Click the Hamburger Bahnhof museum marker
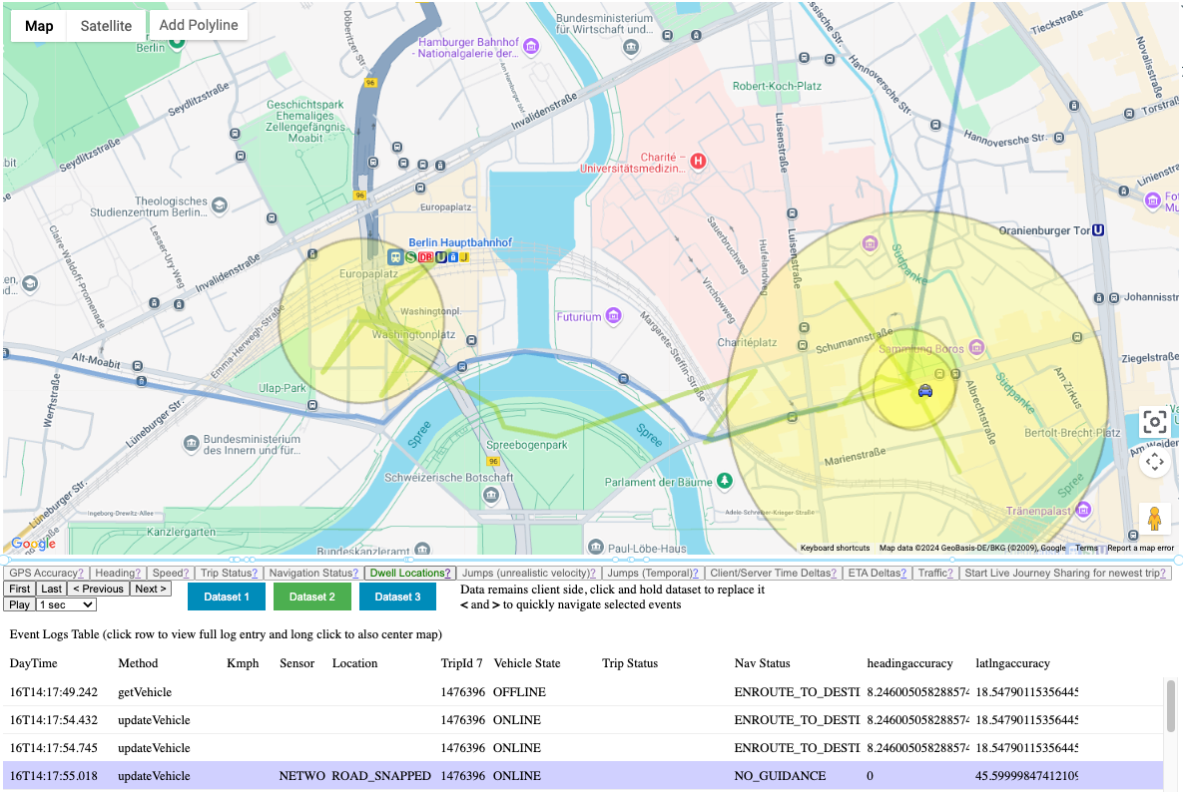This screenshot has height=792, width=1183. pos(531,47)
